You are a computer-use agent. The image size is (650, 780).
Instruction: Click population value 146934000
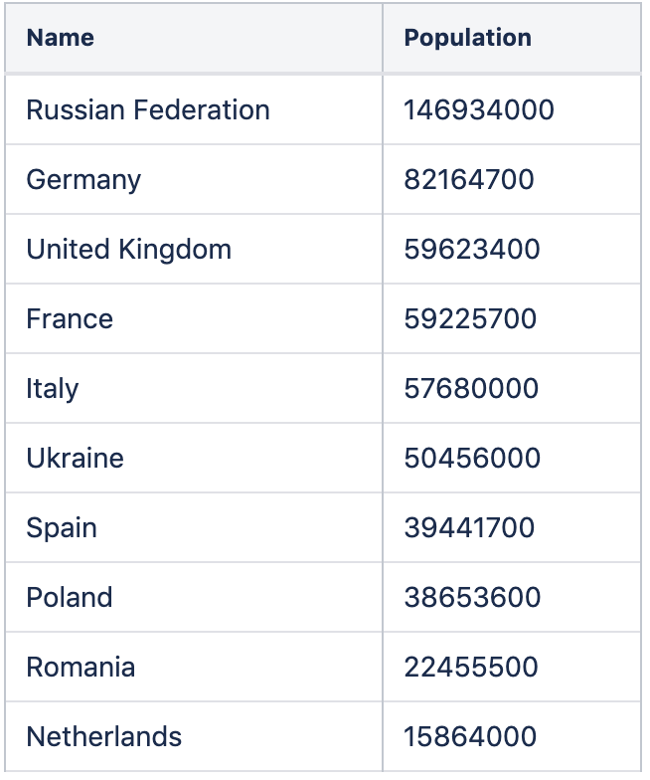pos(479,109)
